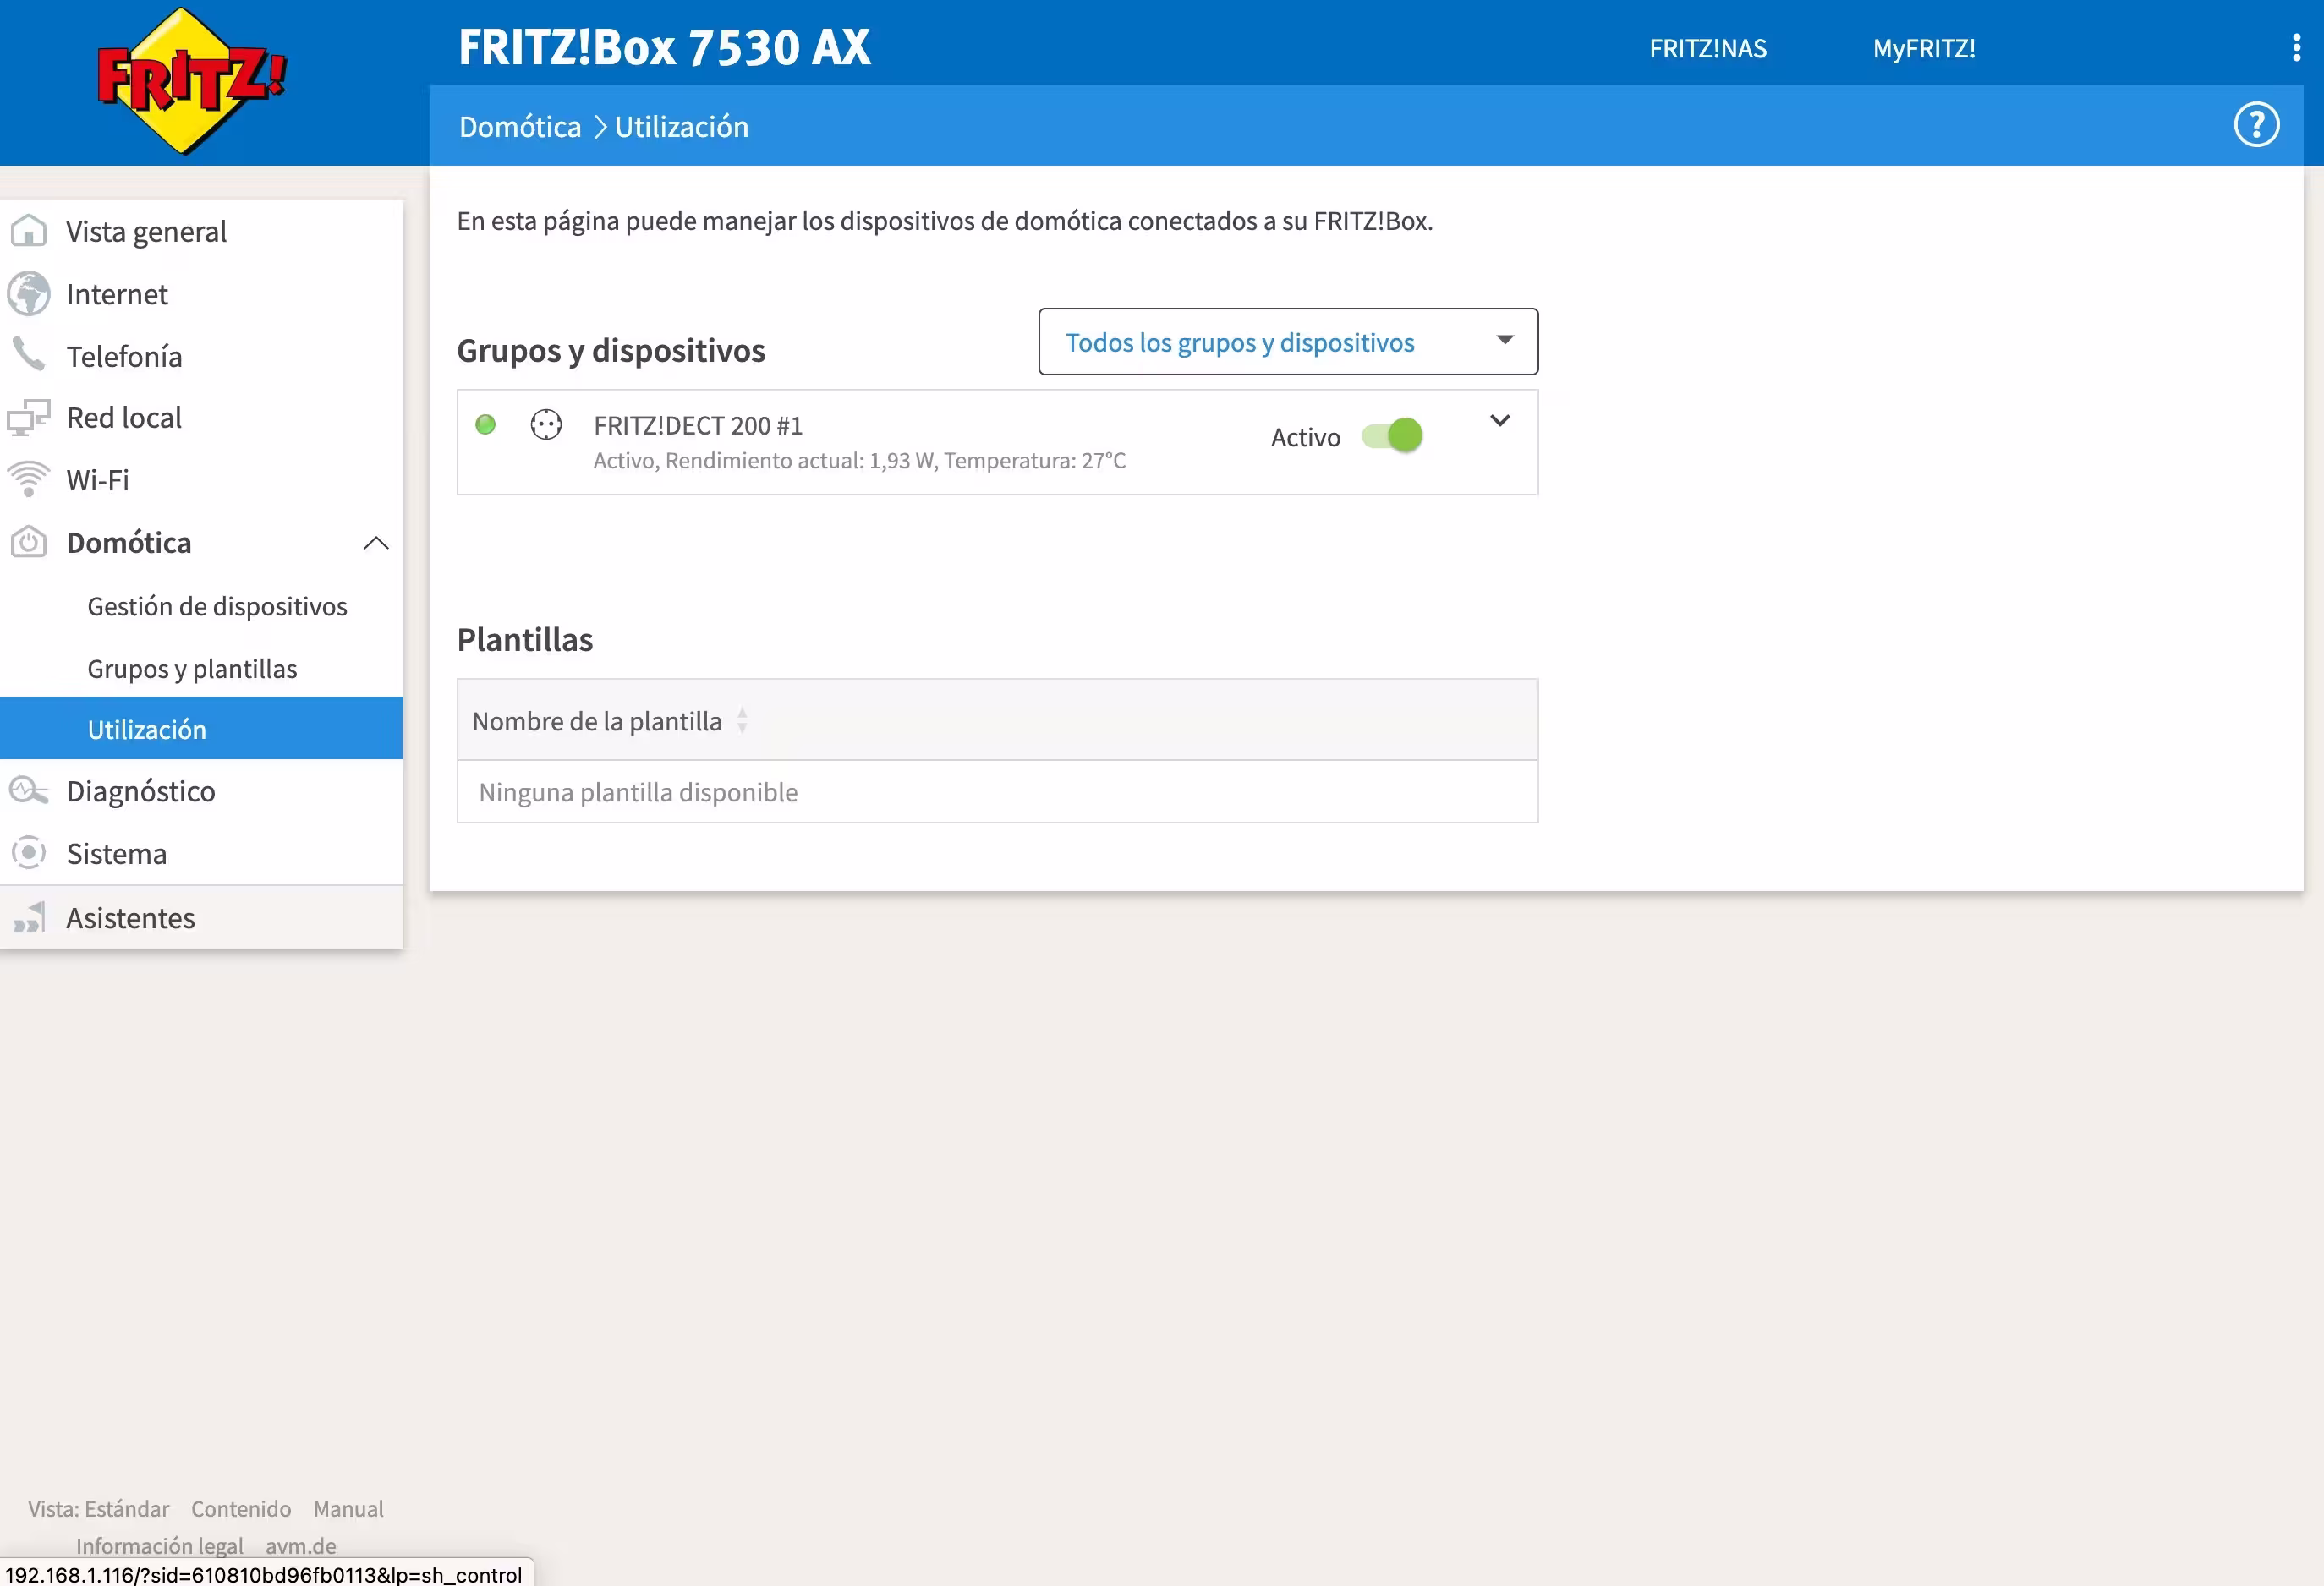This screenshot has width=2324, height=1586.
Task: Click avm.de footer link
Action: click(300, 1545)
